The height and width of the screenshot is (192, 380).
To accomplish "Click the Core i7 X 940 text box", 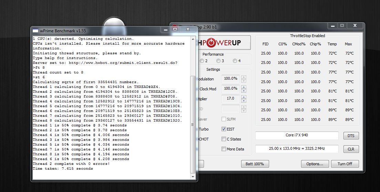I will [297, 135].
